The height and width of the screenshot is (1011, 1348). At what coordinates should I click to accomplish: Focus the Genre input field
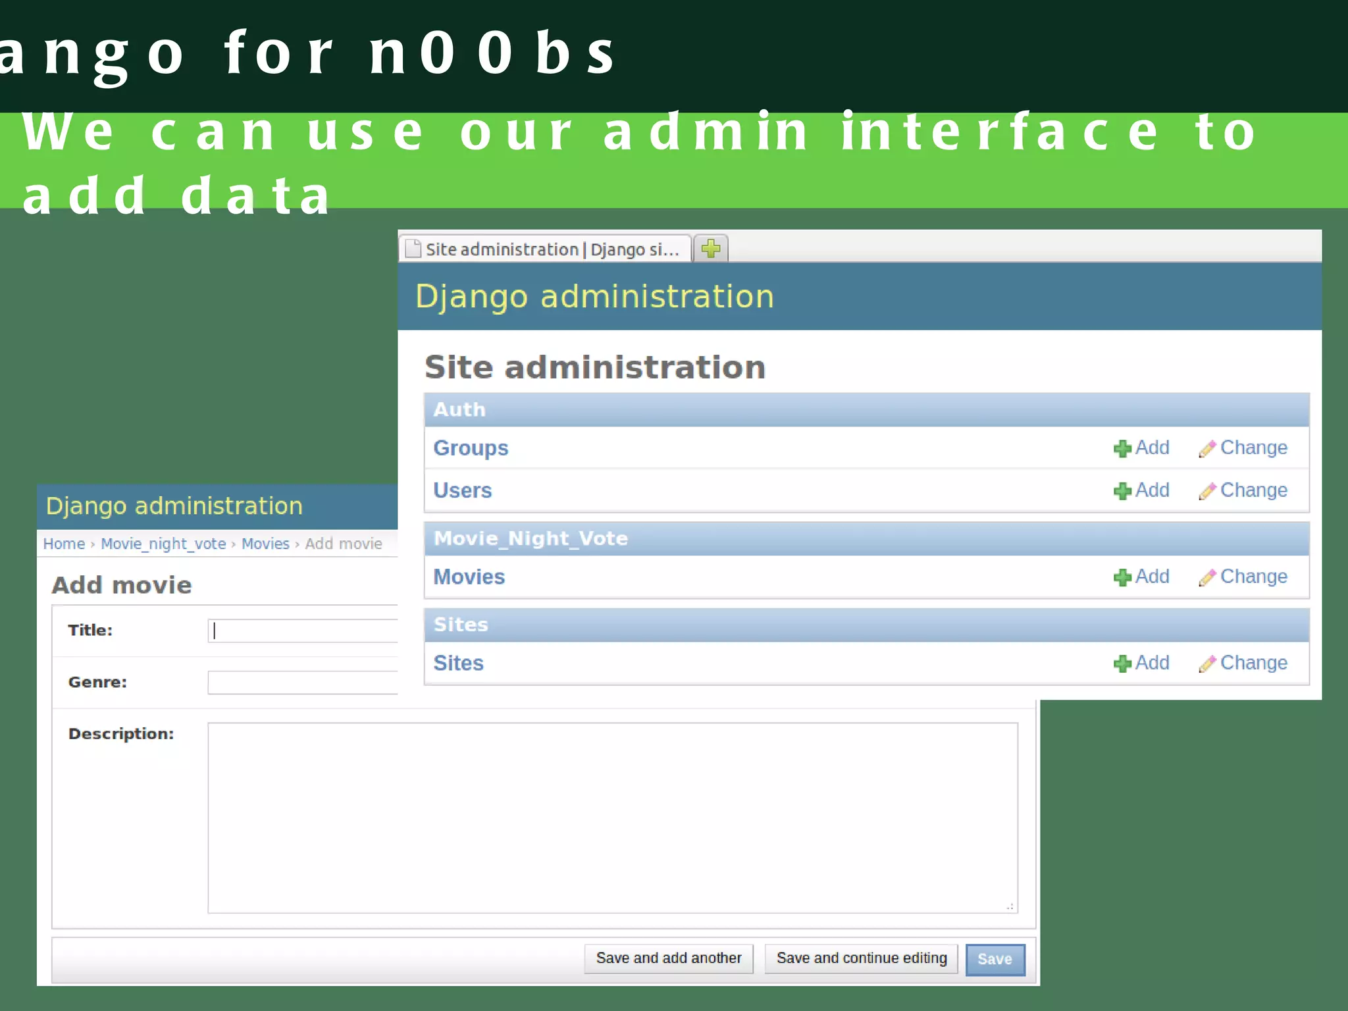click(303, 683)
